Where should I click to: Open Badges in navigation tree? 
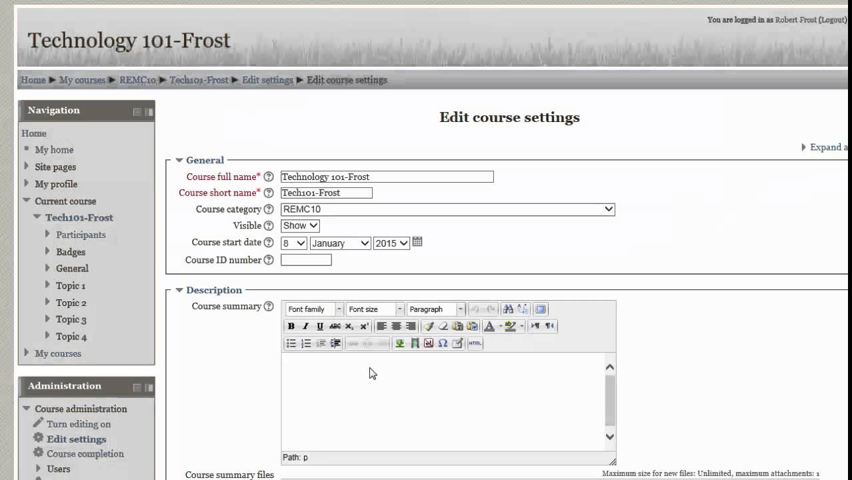pos(71,252)
